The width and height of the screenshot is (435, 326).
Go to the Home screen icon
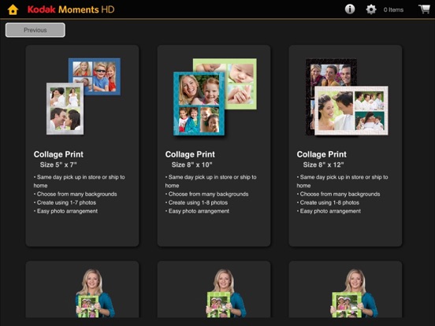pos(13,9)
